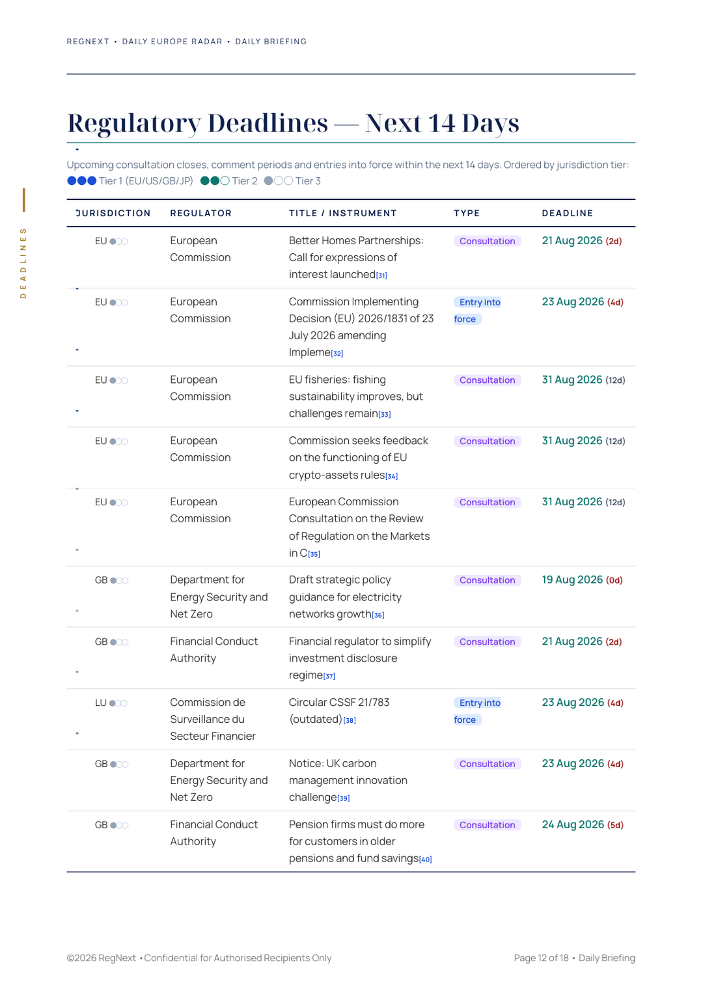
Task: Click the Better Homes Partnerships title text
Action: click(x=356, y=257)
